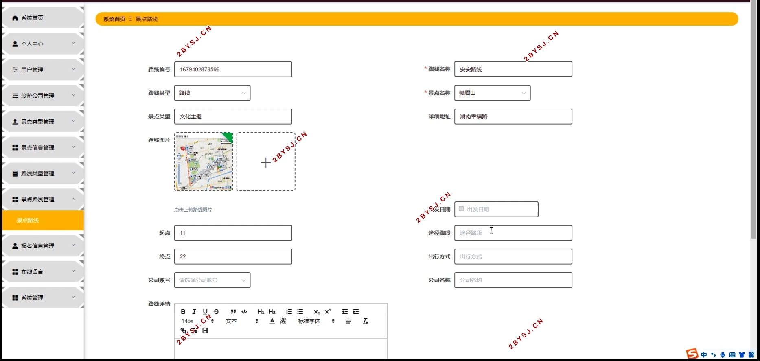
Task: Go to 系统首页 via breadcrumb
Action: (114, 19)
